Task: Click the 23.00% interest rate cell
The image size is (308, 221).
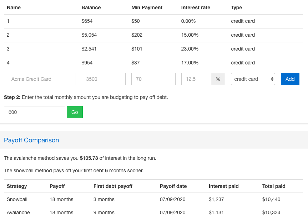Action: (190, 49)
